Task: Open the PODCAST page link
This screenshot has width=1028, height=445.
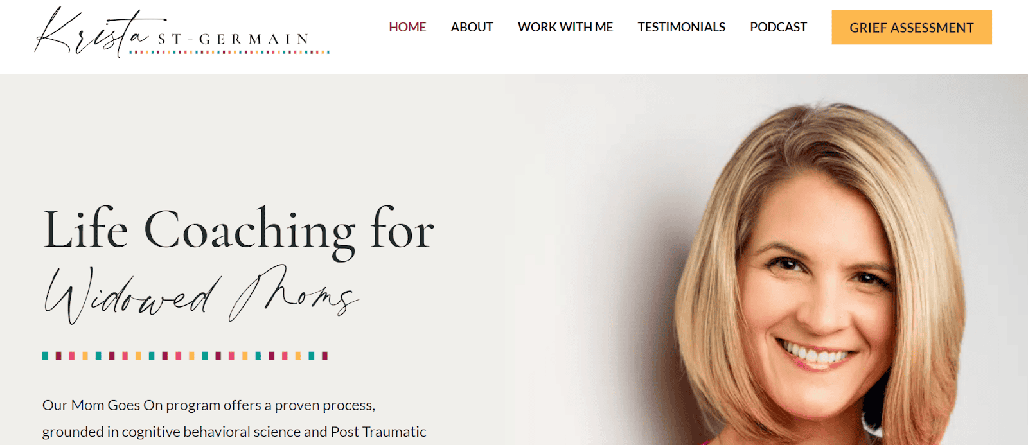Action: (778, 27)
